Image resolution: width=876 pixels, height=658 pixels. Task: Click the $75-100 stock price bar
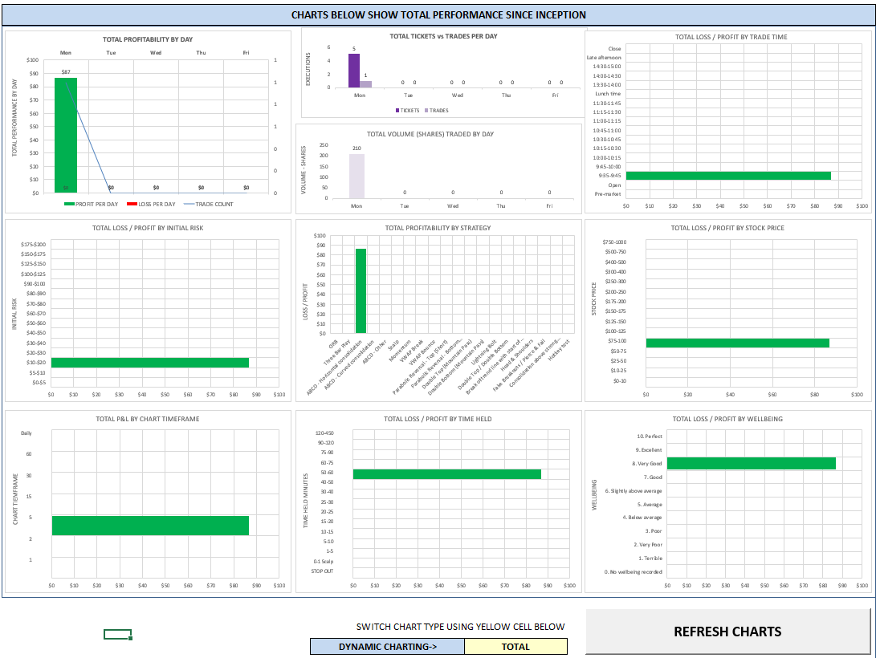[737, 343]
